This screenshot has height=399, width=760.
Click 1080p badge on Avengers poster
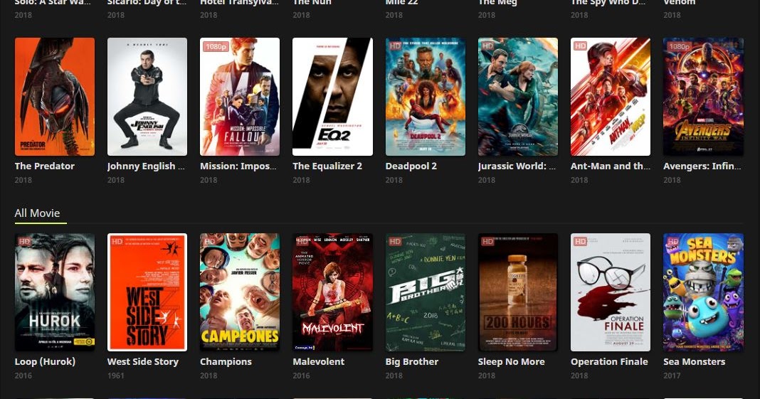679,46
